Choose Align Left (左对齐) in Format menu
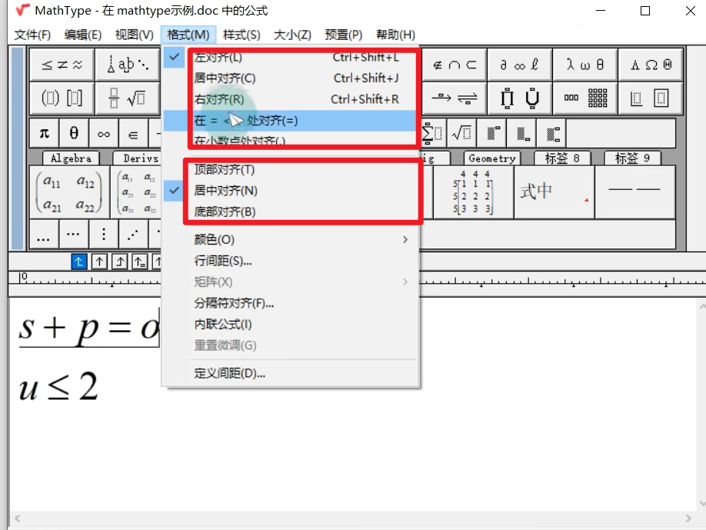 click(290, 57)
